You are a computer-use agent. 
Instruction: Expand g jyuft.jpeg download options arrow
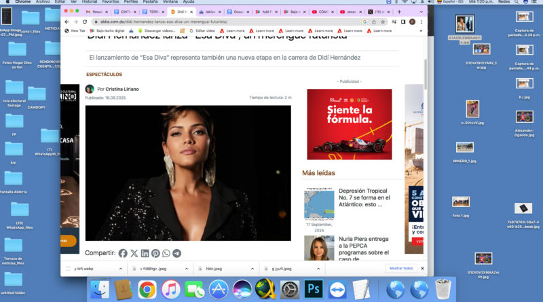click(318, 268)
